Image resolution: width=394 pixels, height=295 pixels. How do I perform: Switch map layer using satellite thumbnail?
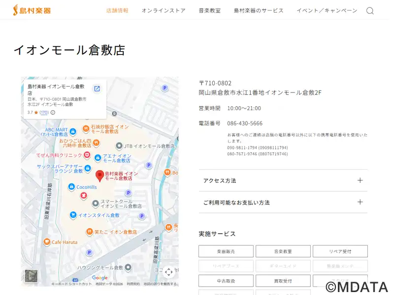point(31,276)
